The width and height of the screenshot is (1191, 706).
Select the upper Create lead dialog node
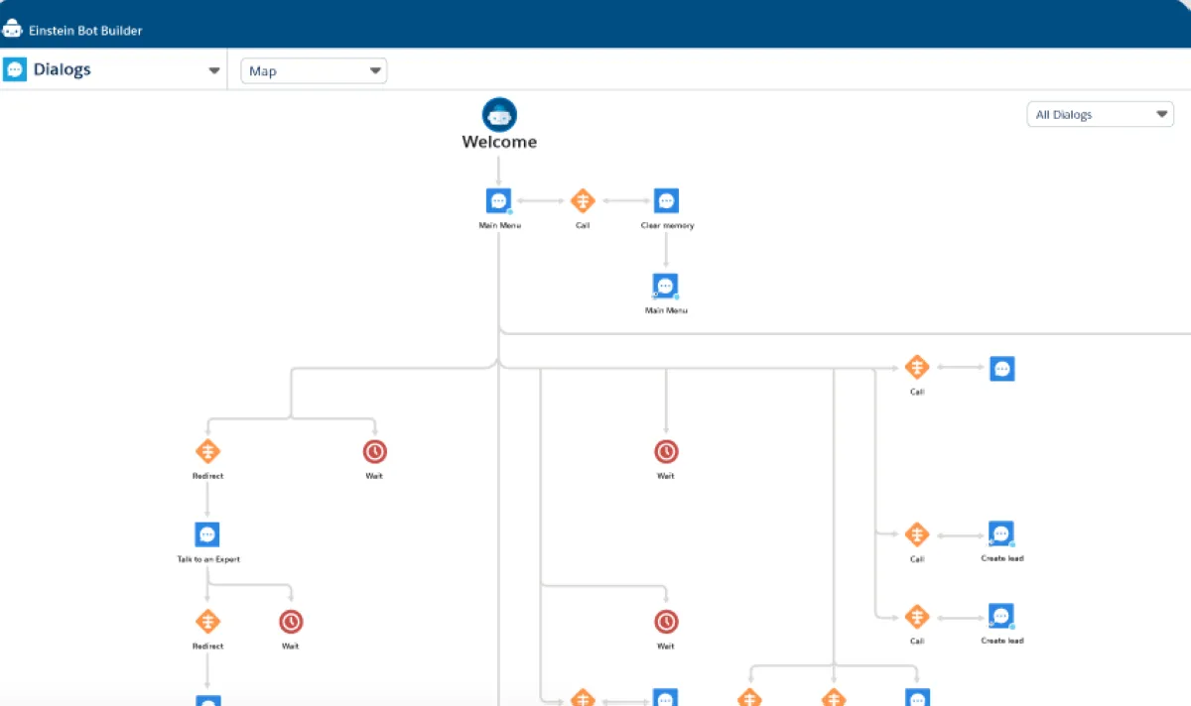[x=1001, y=534]
